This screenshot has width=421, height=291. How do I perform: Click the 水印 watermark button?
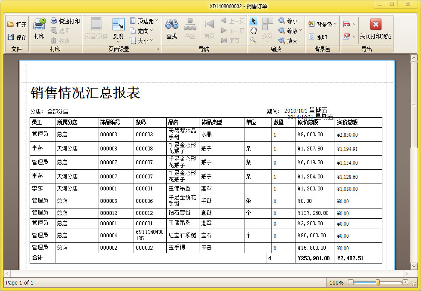click(318, 37)
